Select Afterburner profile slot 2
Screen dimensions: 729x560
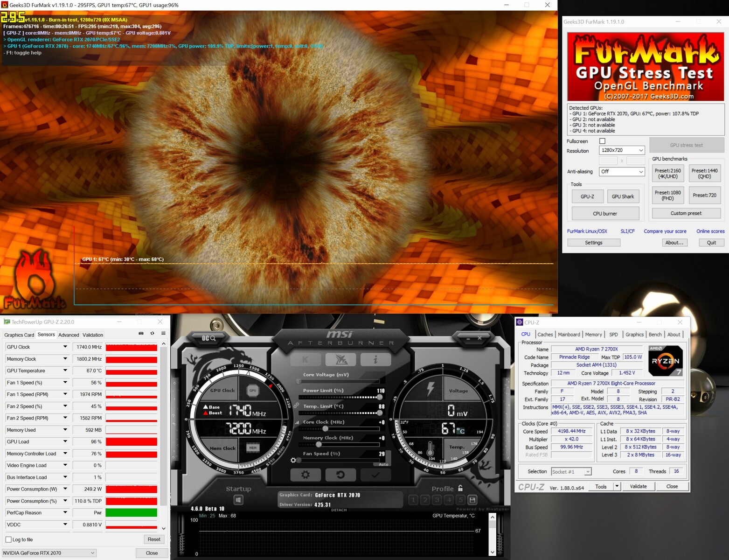tap(425, 500)
